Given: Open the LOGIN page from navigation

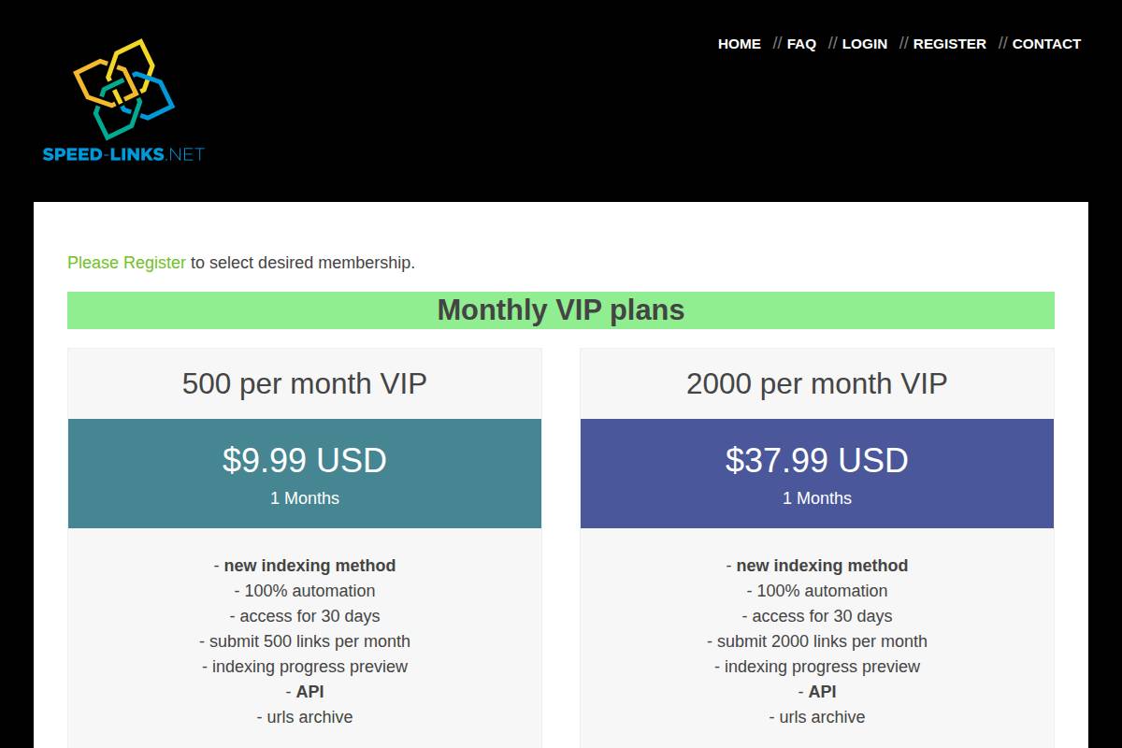Looking at the screenshot, I should click(864, 44).
